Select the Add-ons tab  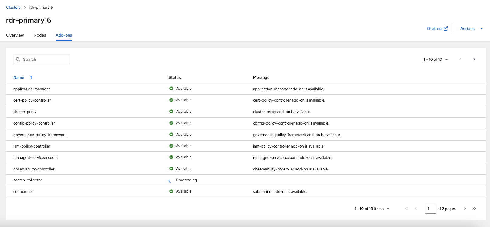coord(64,35)
